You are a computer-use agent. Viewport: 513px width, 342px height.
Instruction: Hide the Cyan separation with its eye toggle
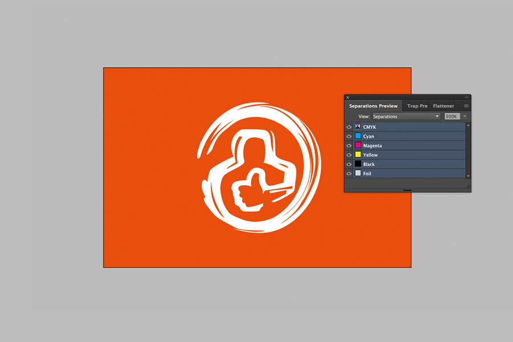click(x=348, y=136)
